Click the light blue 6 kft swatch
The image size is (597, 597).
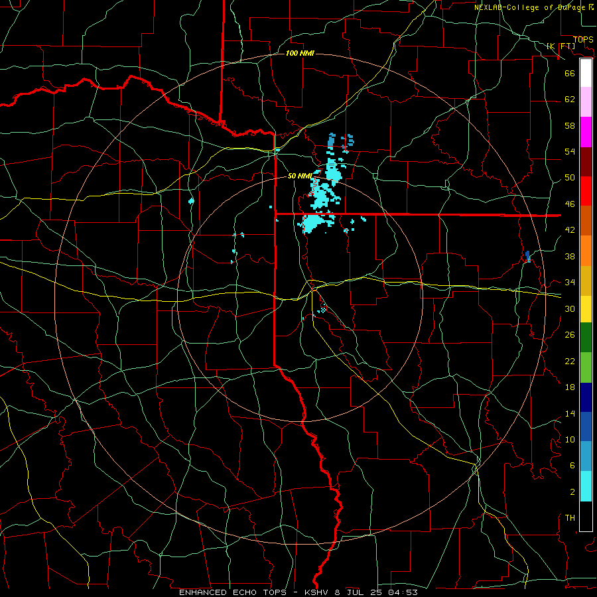pos(586,456)
